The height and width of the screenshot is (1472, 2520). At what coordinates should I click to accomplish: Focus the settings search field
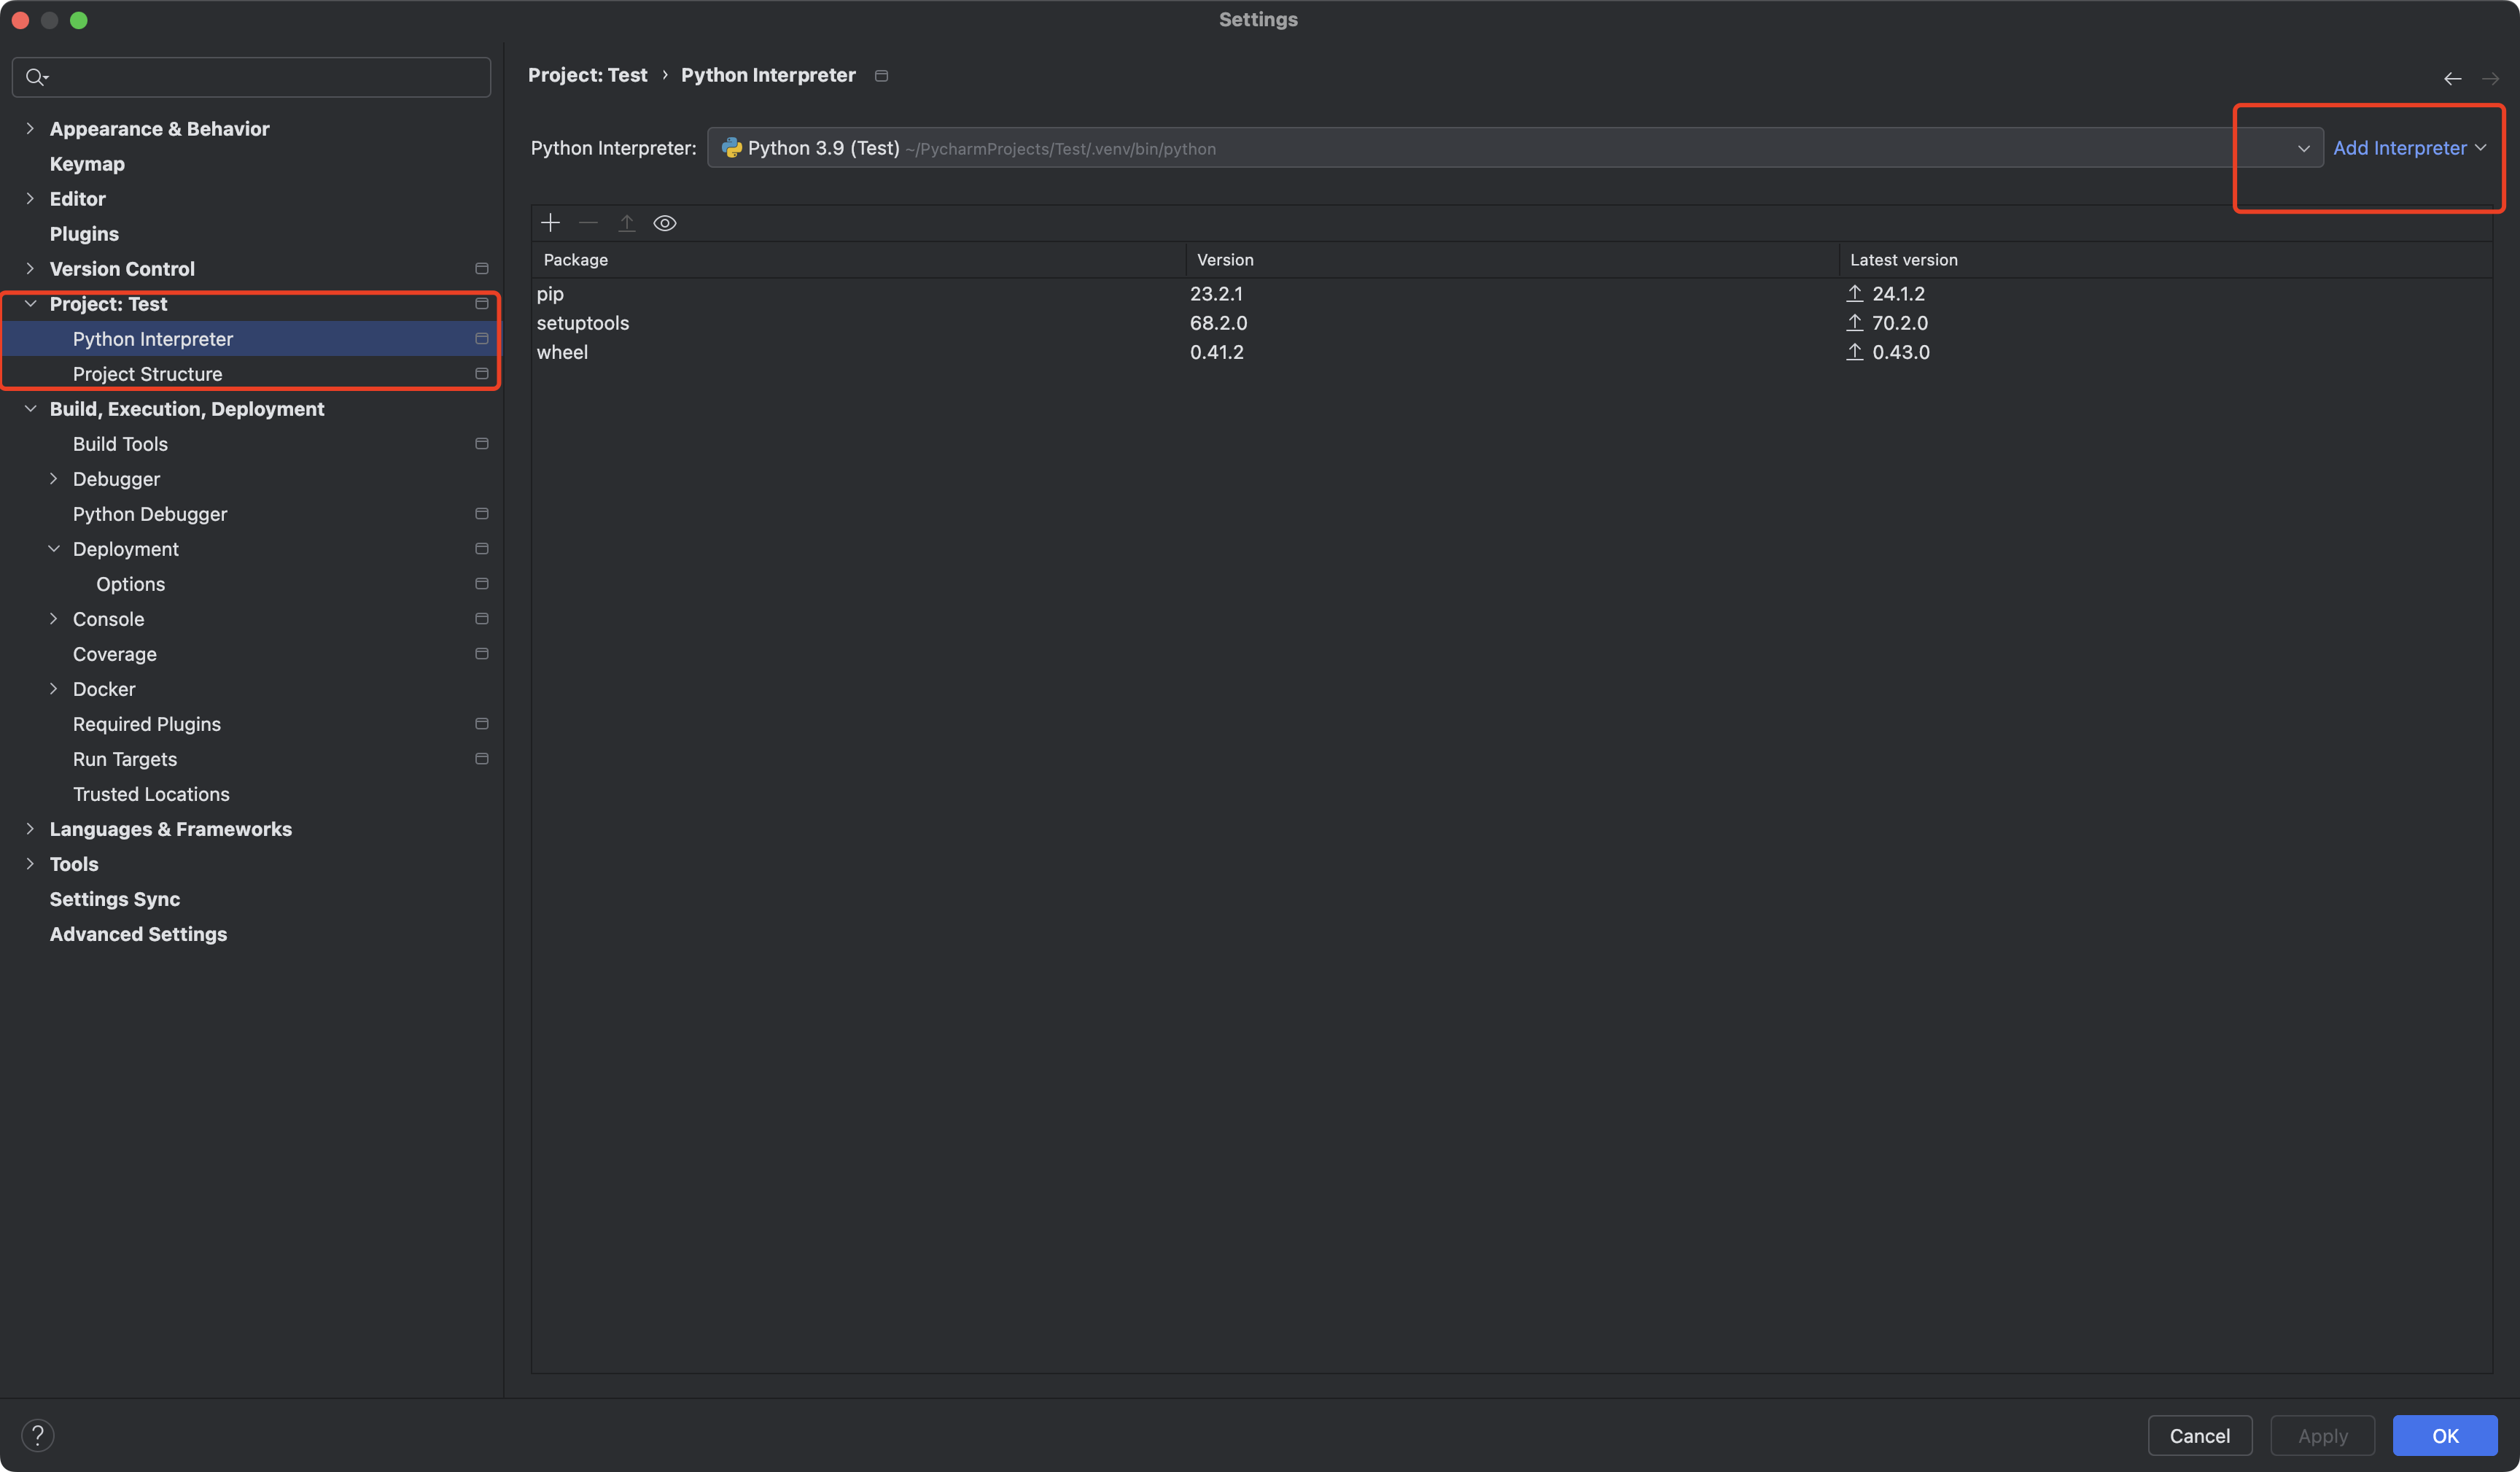pyautogui.click(x=260, y=77)
